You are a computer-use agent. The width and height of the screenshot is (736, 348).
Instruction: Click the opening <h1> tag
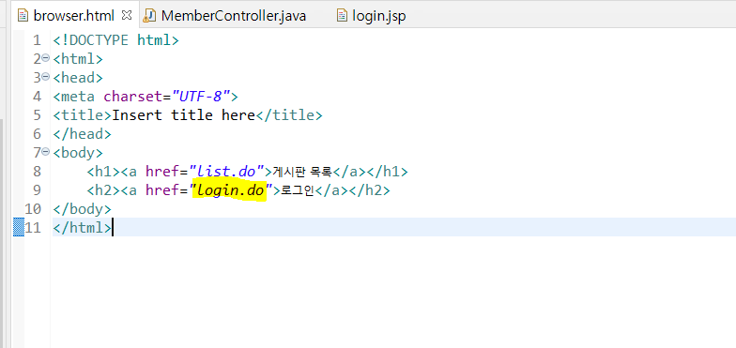pyautogui.click(x=103, y=172)
